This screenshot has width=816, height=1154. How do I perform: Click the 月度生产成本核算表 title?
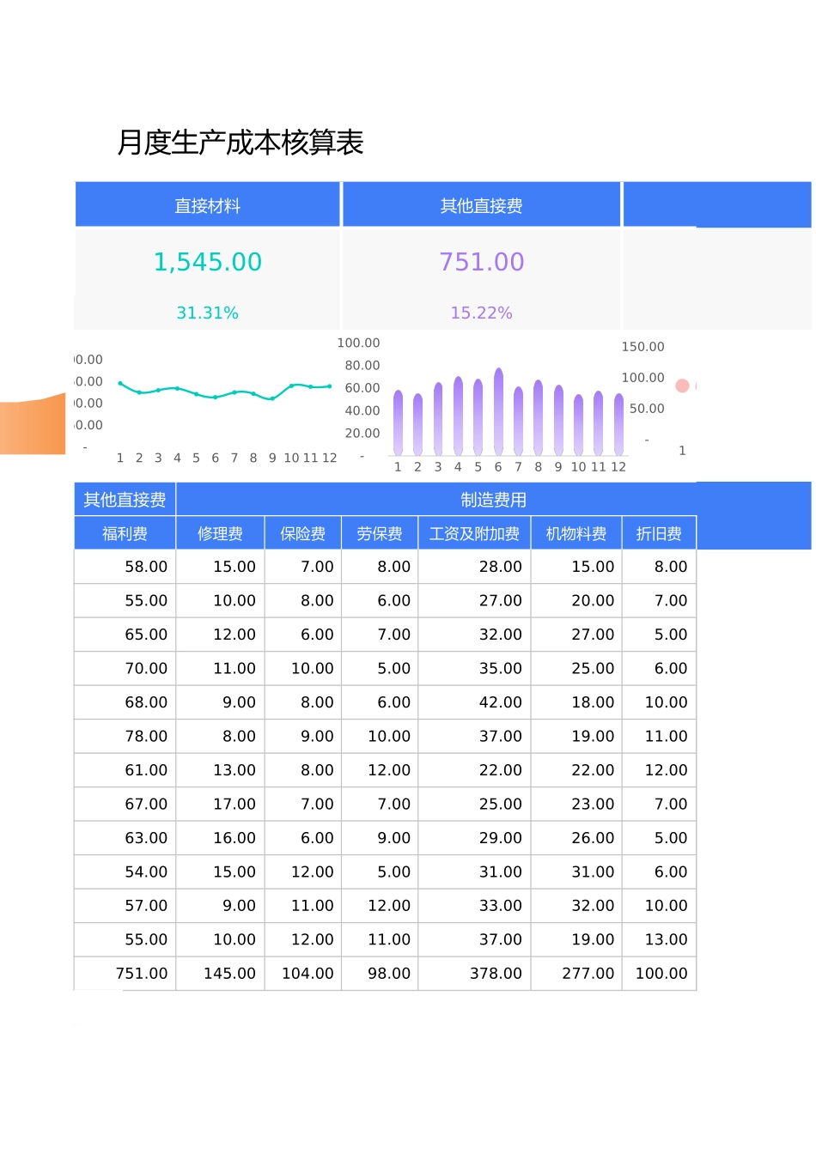point(242,143)
